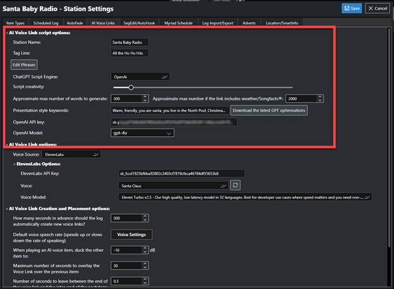This screenshot has width=394, height=289.
Task: Click the seconds to leave between field
Action: click(x=126, y=281)
